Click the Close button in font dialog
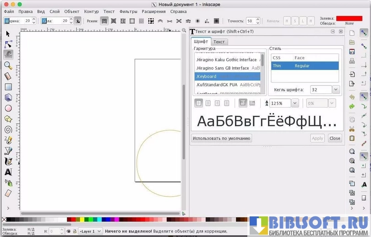Image resolution: width=371 pixels, height=237 pixels. coord(335,138)
